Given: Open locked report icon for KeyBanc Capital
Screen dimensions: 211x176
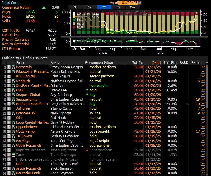Looking at the screenshot, I should coord(13,86).
